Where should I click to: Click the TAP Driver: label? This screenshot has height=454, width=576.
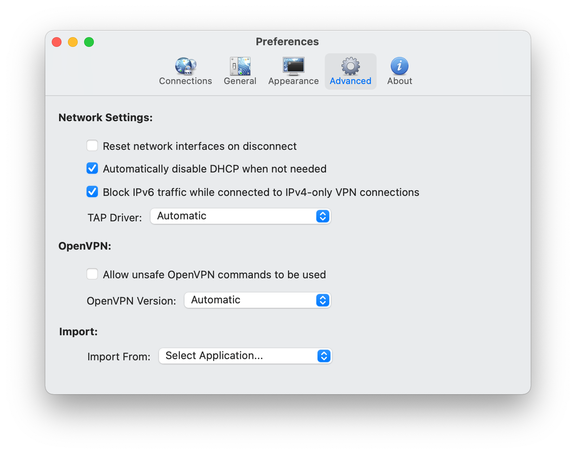click(115, 218)
